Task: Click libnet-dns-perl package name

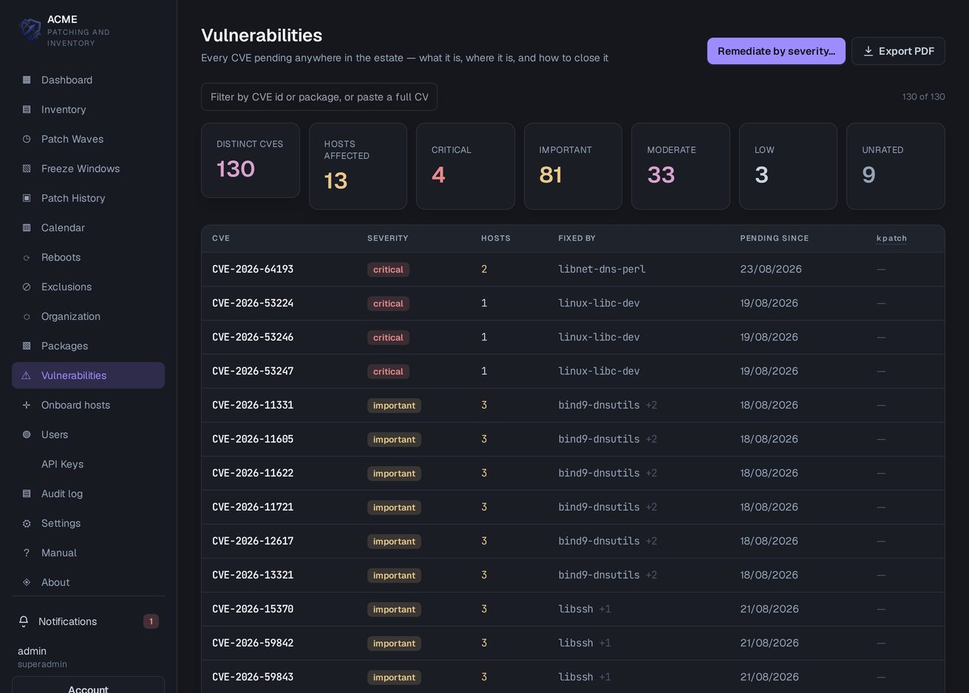Action: pos(602,269)
